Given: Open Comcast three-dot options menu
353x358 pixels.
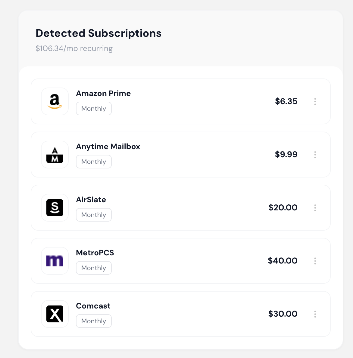Looking at the screenshot, I should pyautogui.click(x=315, y=314).
